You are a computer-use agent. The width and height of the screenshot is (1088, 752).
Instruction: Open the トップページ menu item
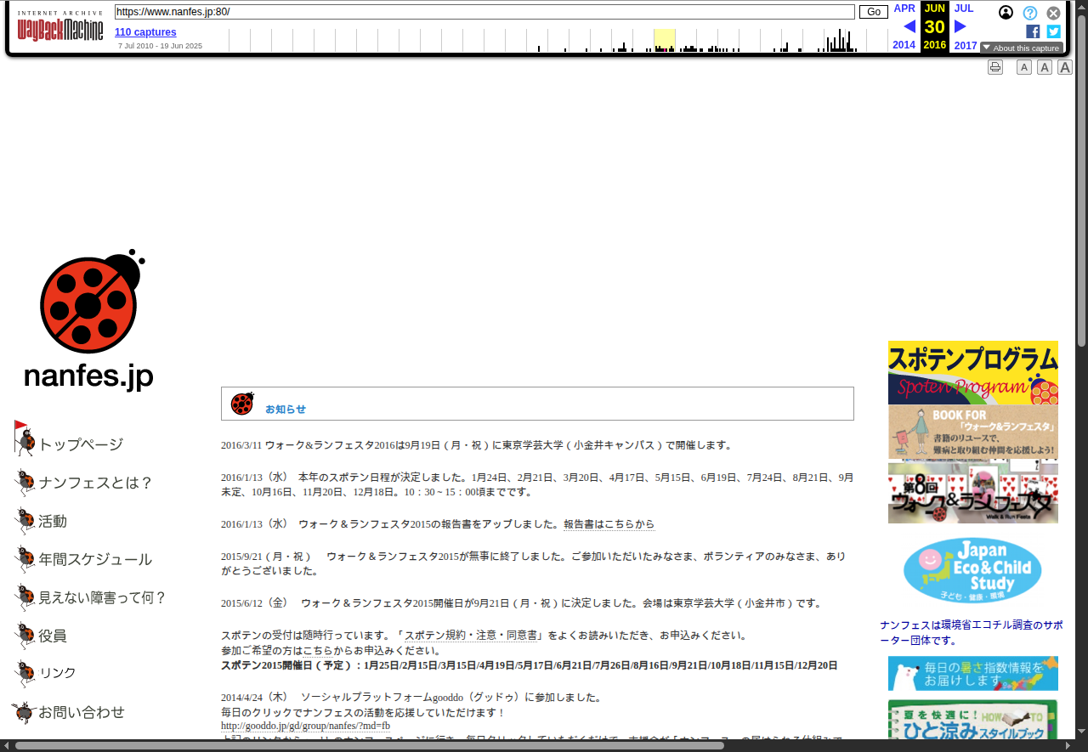[x=81, y=444]
